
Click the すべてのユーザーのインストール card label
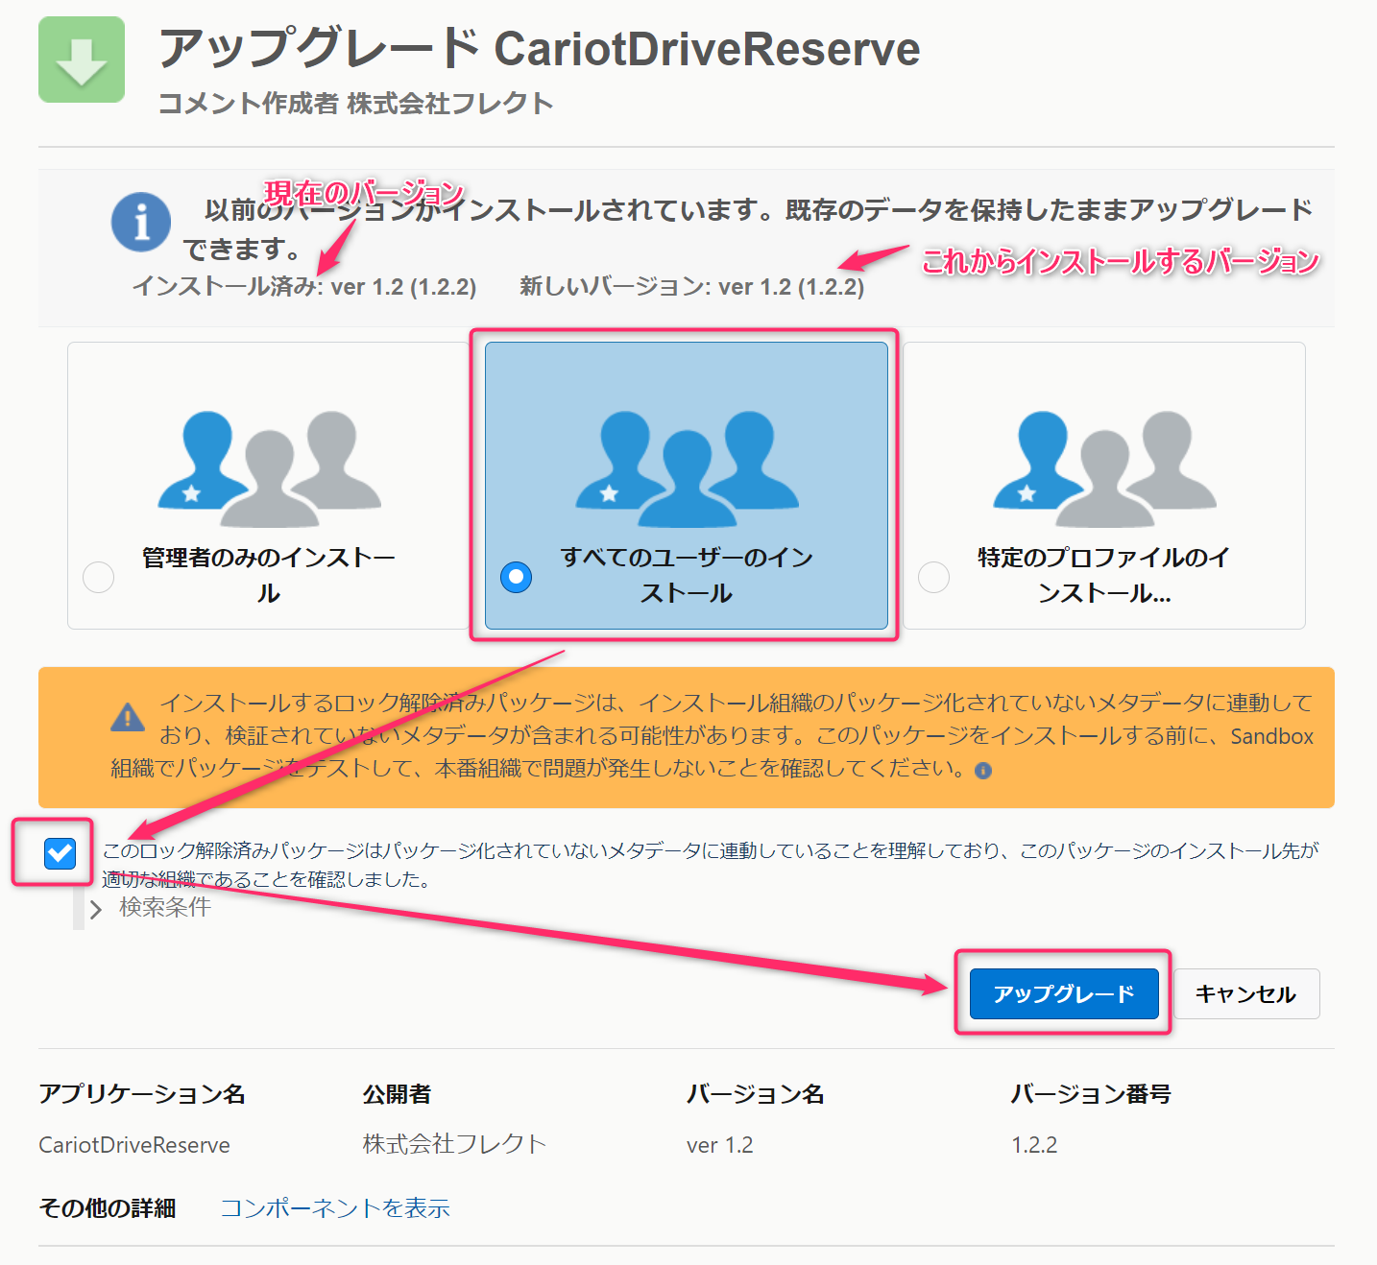tap(687, 575)
